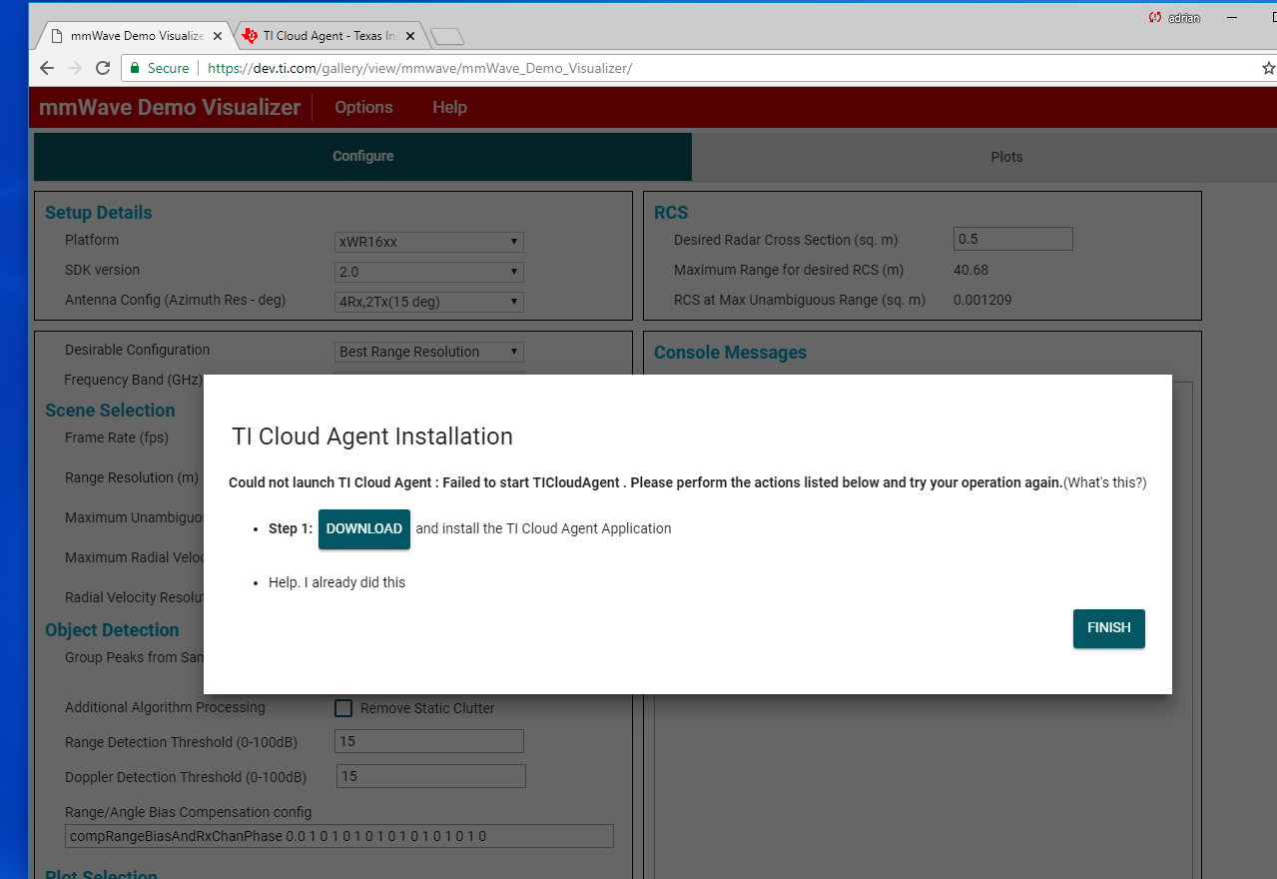The height and width of the screenshot is (879, 1277).
Task: Open the Help menu
Action: [x=449, y=108]
